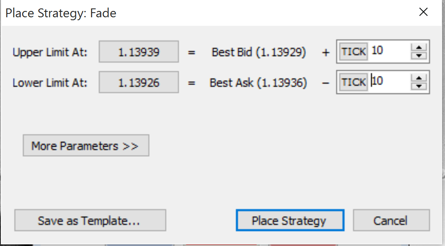Decrease the Upper Limit tick offset with down arrow

point(418,55)
